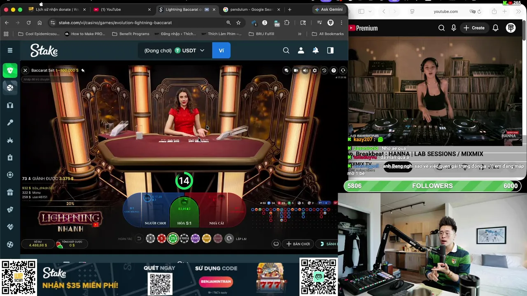
Task: Open Chrome three-dot menu
Action: click(x=341, y=23)
